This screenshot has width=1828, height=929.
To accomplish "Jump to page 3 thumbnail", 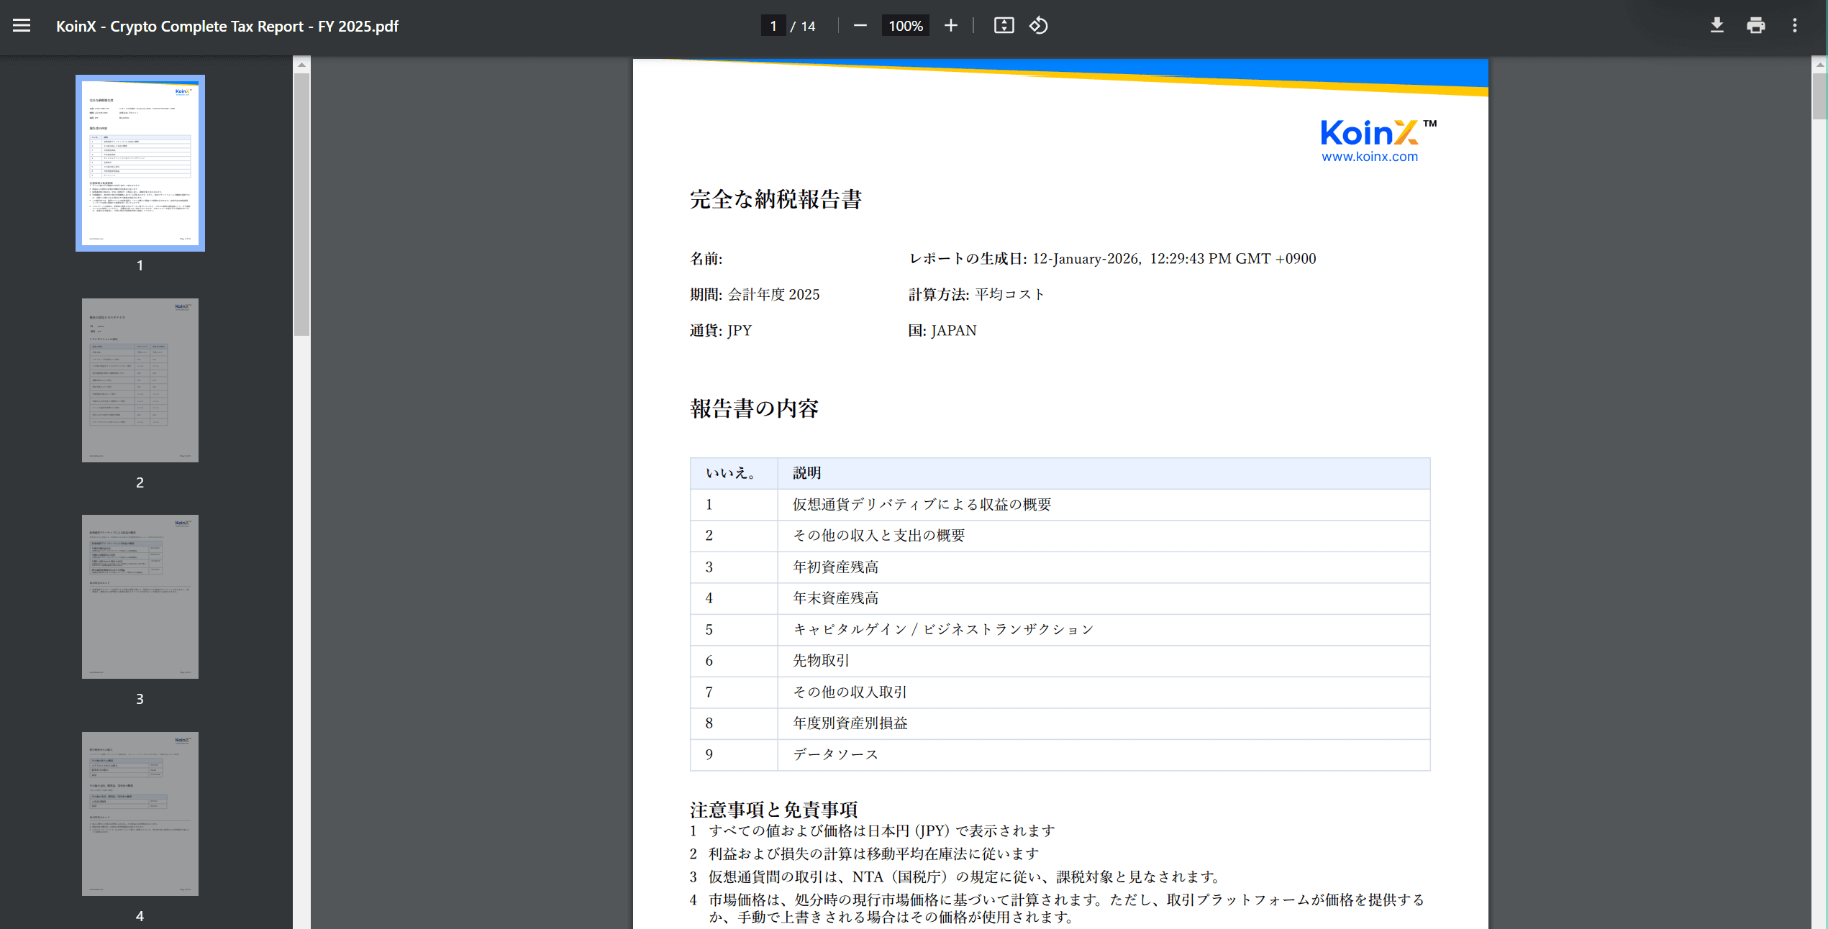I will [140, 596].
